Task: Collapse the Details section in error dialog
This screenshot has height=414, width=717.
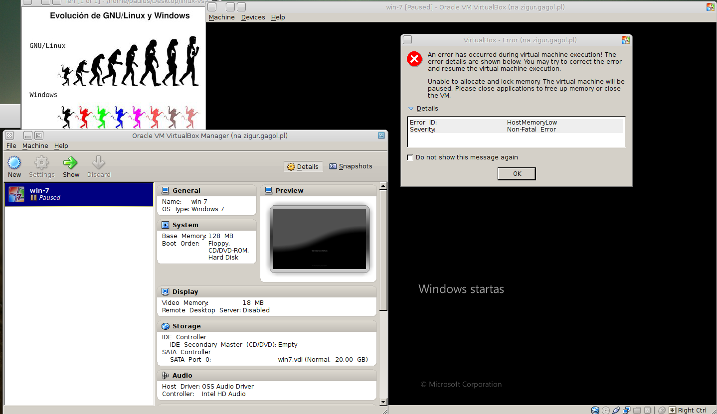Action: [411, 109]
